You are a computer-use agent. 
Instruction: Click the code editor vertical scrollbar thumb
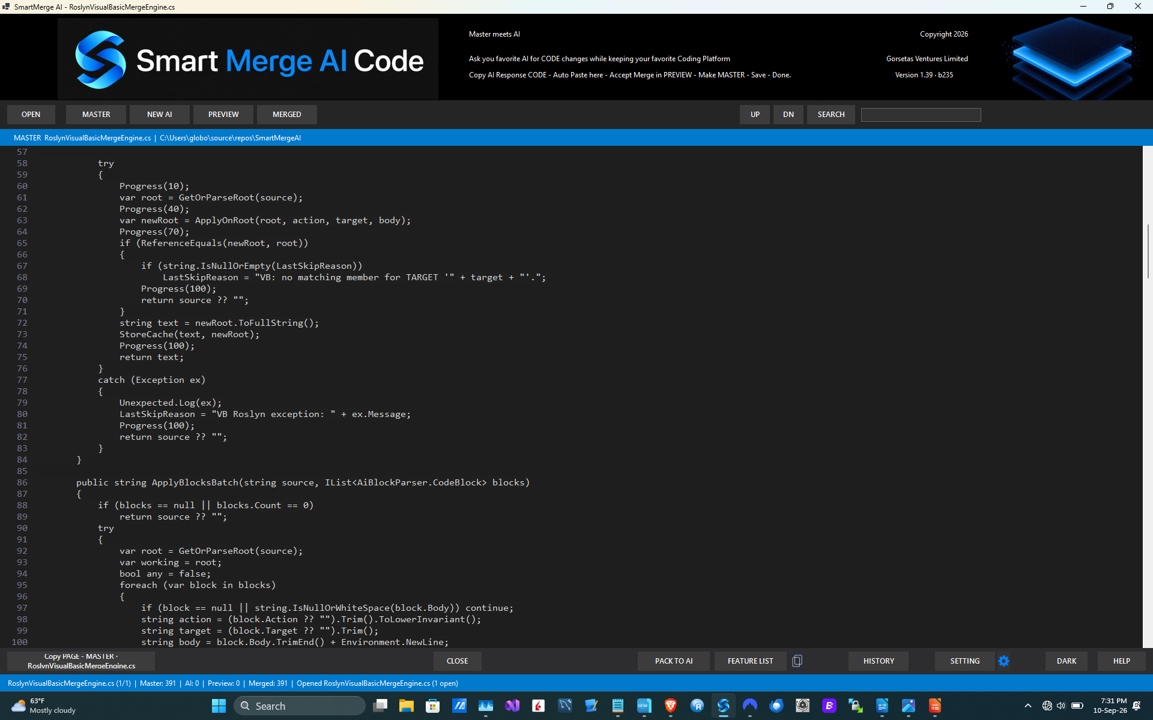[1148, 251]
